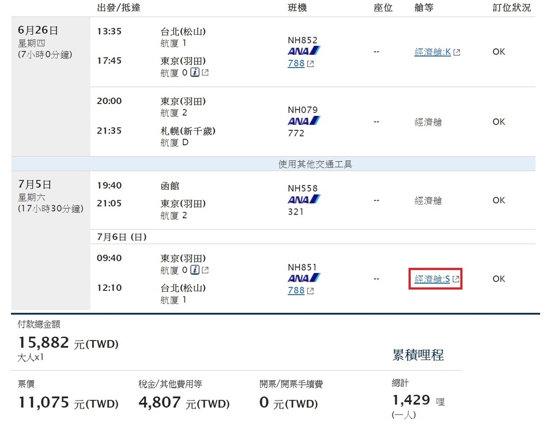The image size is (549, 436).
Task: Click 經濟艙 cabin class for NH079
Action: (x=428, y=122)
